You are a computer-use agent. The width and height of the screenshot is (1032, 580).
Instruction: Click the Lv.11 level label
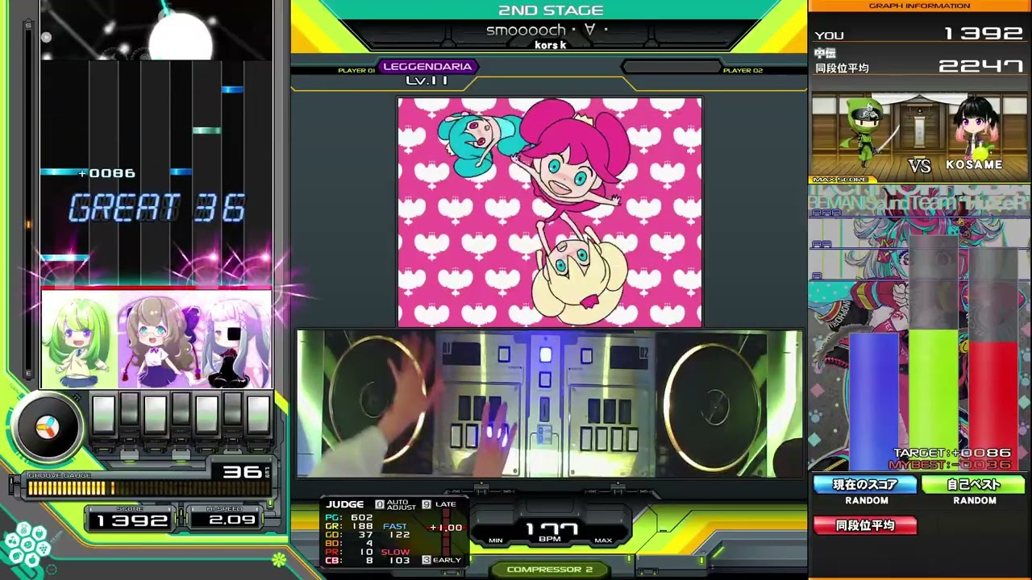click(x=427, y=80)
